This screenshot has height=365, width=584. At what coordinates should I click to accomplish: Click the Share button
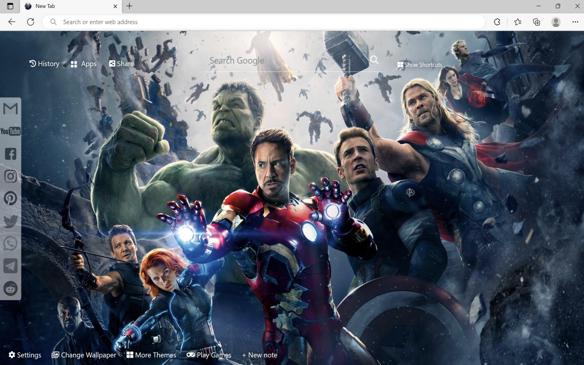click(121, 64)
